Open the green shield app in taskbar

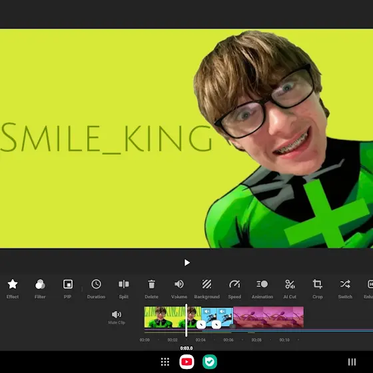click(x=210, y=362)
